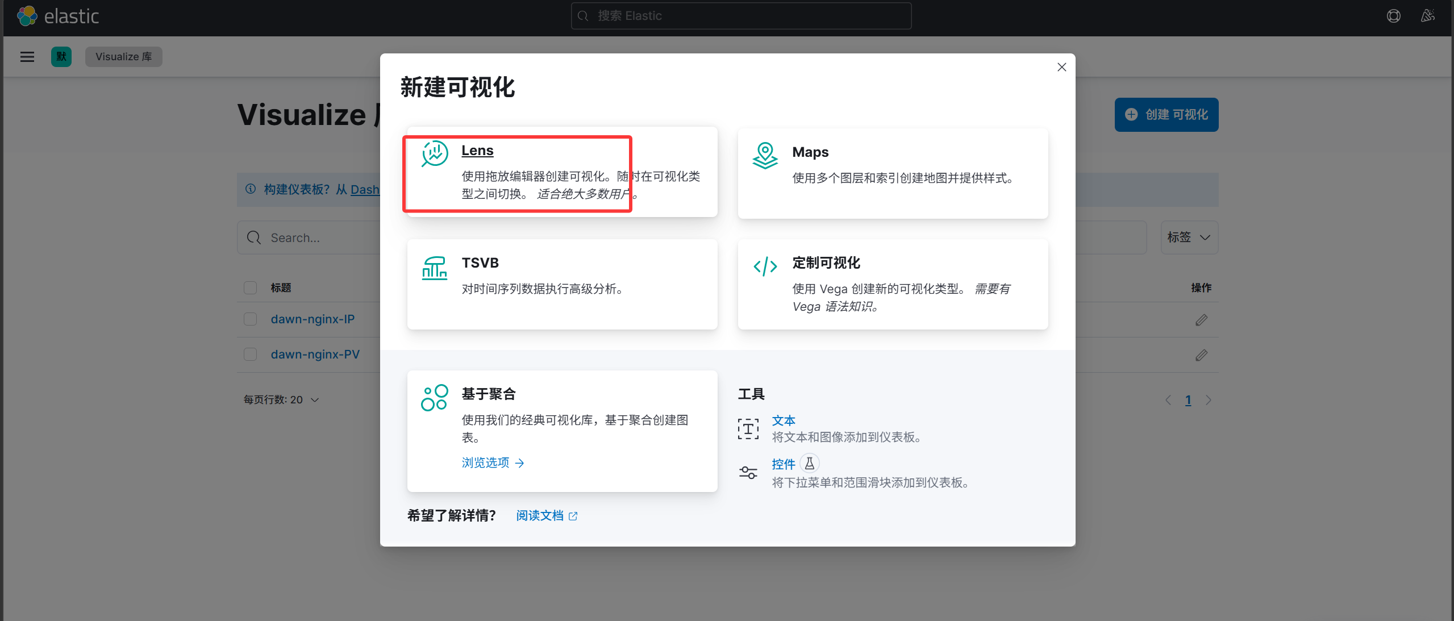This screenshot has width=1454, height=621.
Task: Edit dawn-nginx-IP with pencil icon
Action: [x=1201, y=320]
